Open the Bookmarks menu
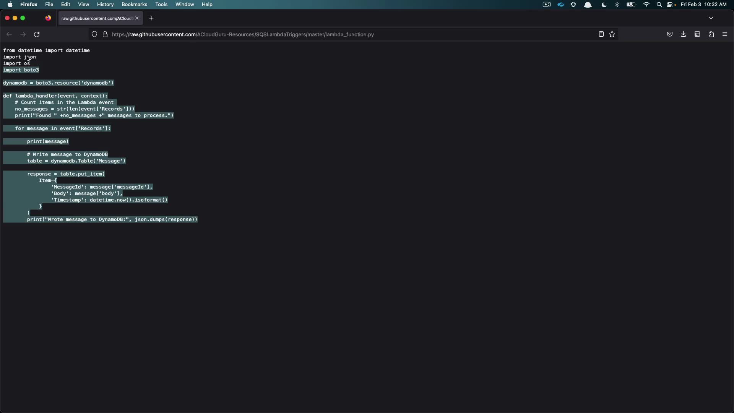This screenshot has height=413, width=734. pos(134,5)
